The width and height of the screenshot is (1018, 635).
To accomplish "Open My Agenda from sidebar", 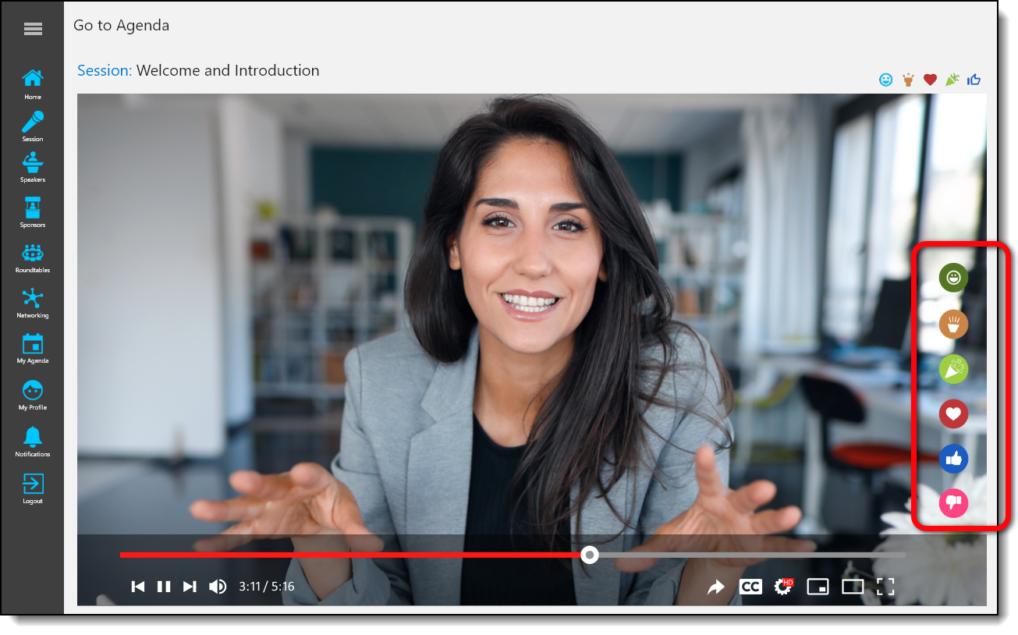I will [x=33, y=349].
